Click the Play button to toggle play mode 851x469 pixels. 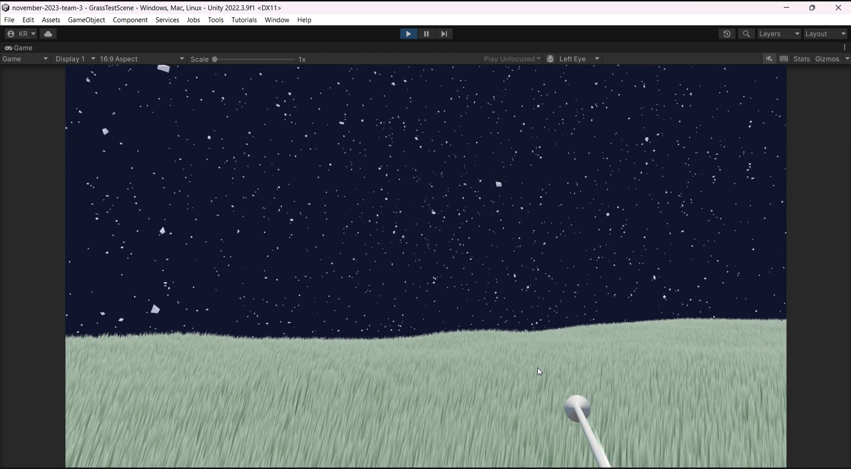[x=408, y=34]
